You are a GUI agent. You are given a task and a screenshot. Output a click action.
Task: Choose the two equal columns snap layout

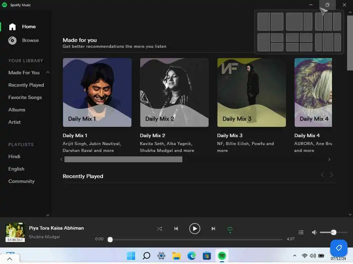[x=270, y=22]
